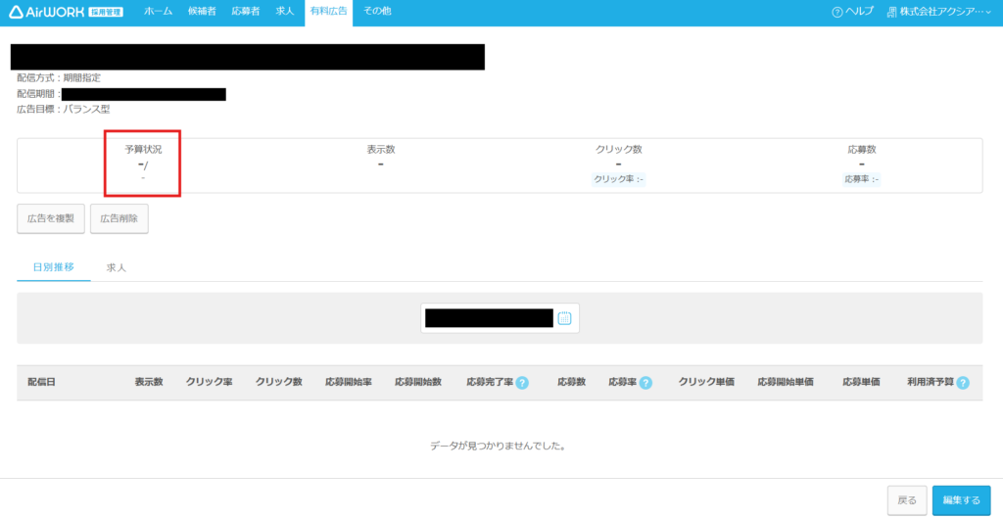Viewport: 1003px width, 519px height.
Task: Click the date range input field
Action: (x=489, y=318)
